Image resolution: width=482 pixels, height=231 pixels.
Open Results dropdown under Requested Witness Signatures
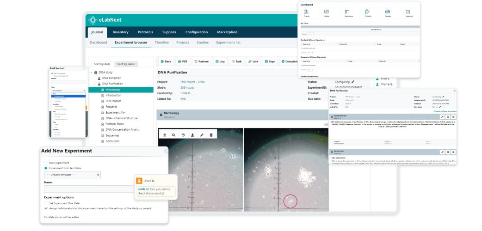point(309,70)
